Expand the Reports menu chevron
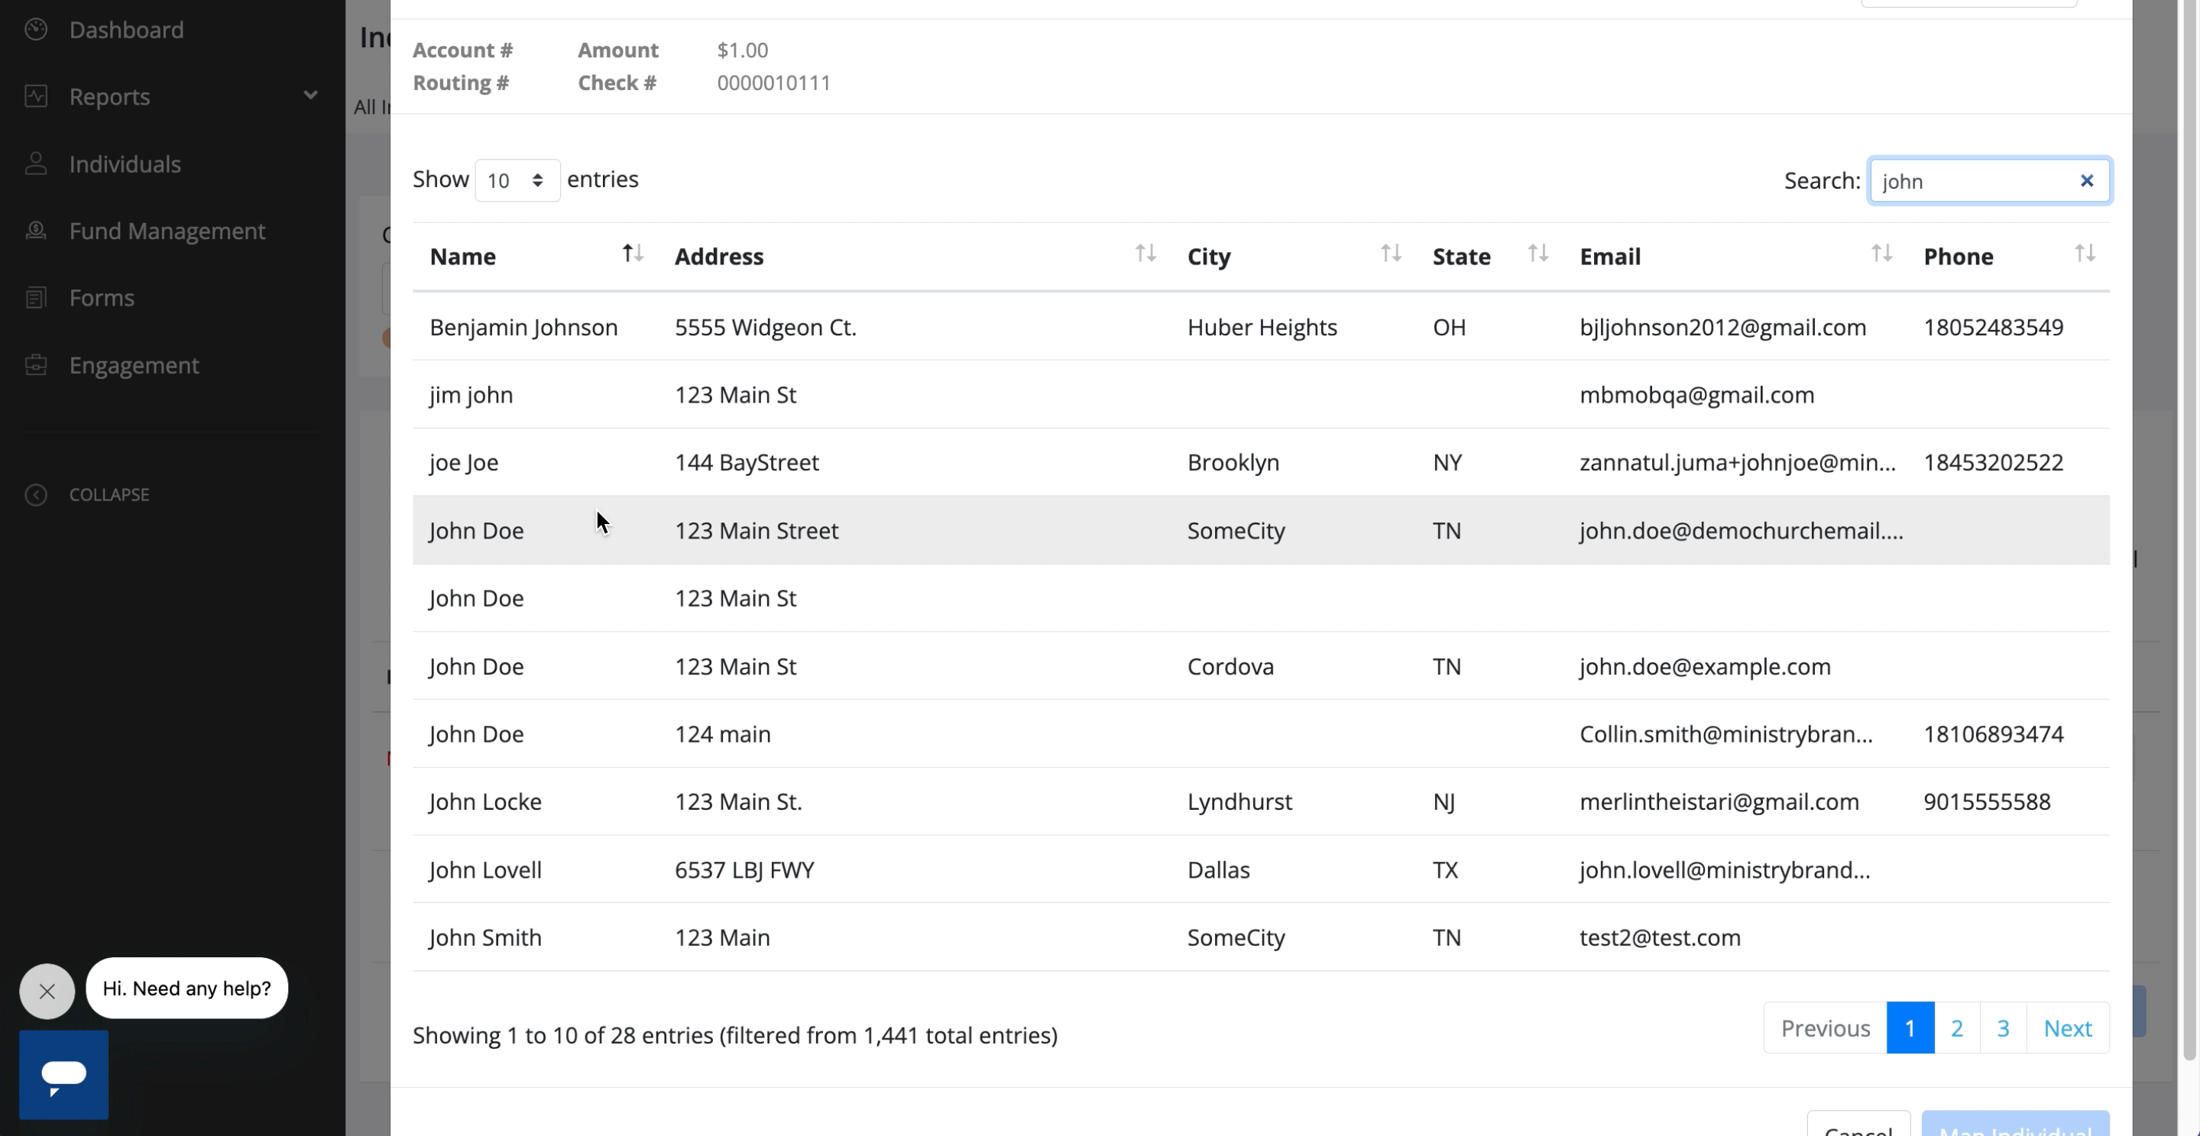This screenshot has height=1136, width=2200. click(x=311, y=95)
